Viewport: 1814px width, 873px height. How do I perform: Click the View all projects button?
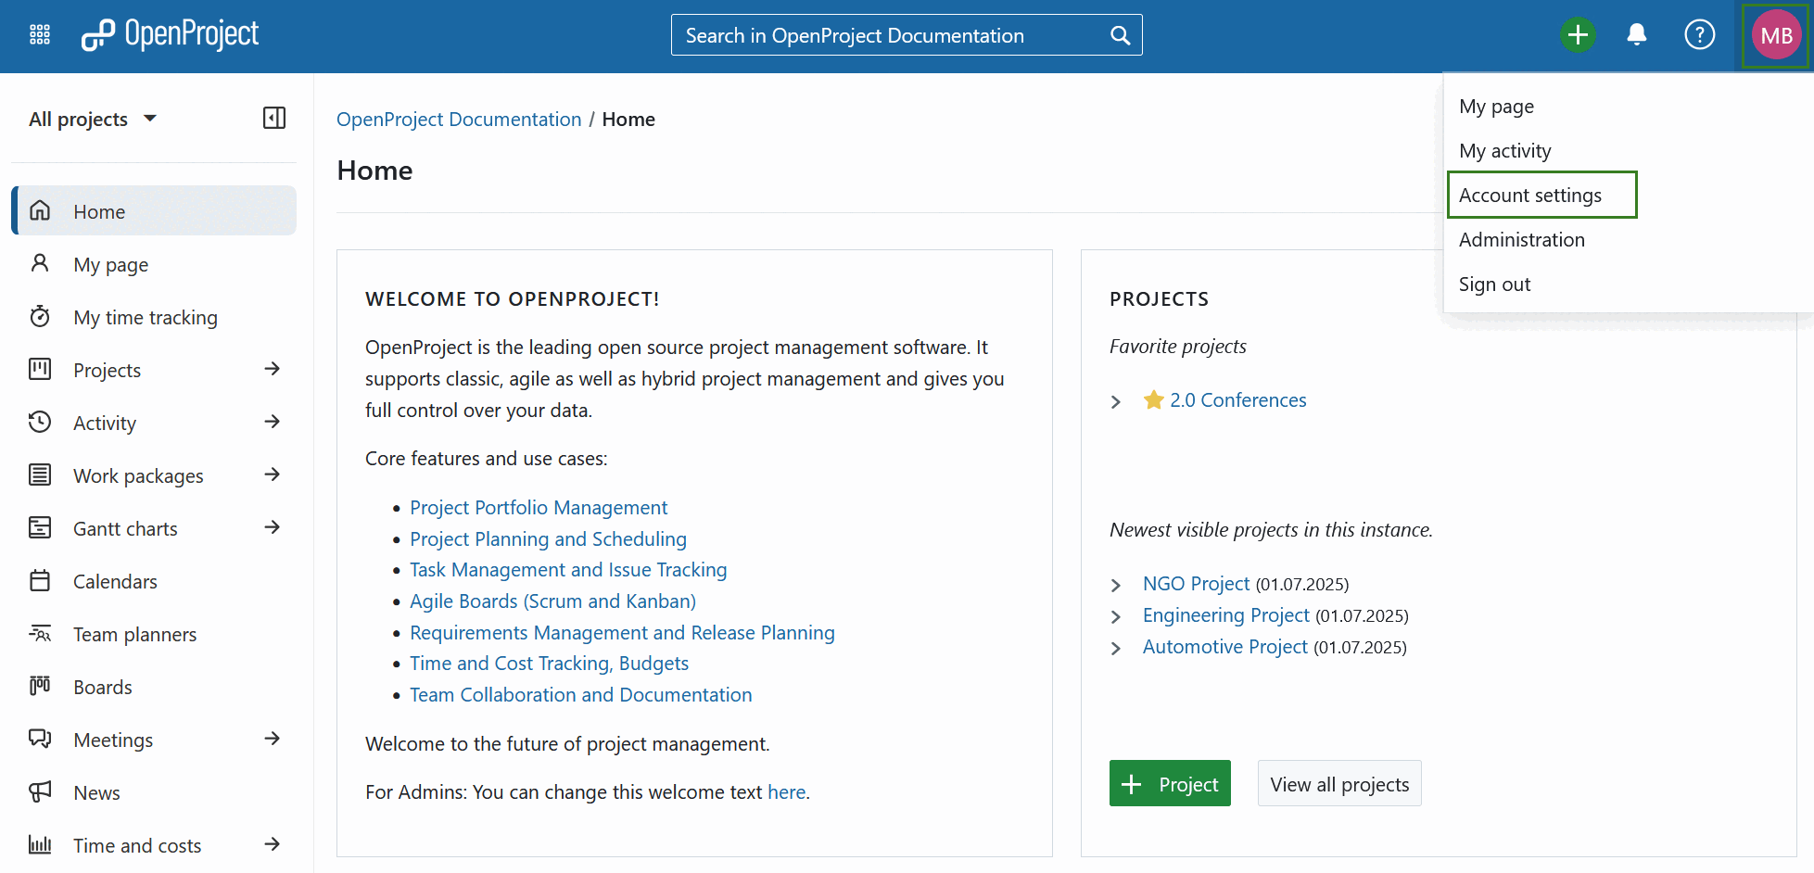pos(1338,783)
